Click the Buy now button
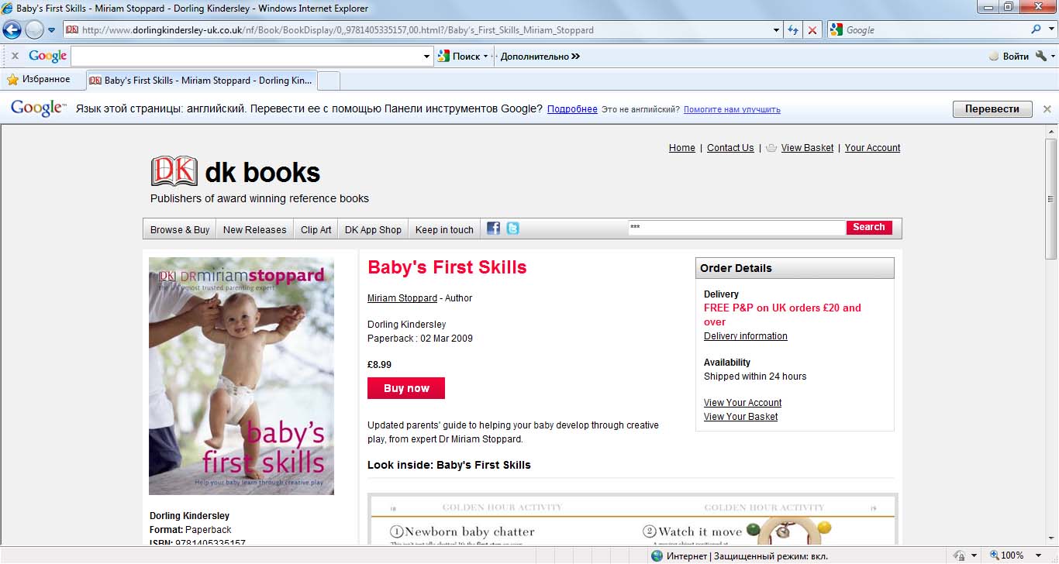Screen dimensions: 1059x564 tap(406, 388)
